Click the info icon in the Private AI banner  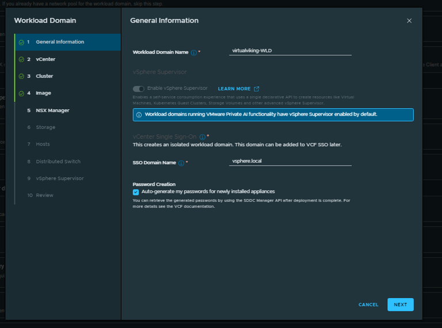tap(139, 115)
